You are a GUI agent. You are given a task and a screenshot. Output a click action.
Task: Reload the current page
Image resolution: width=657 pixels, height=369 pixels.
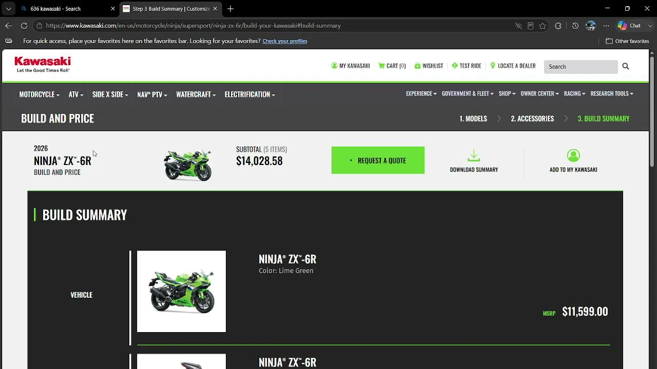24,26
